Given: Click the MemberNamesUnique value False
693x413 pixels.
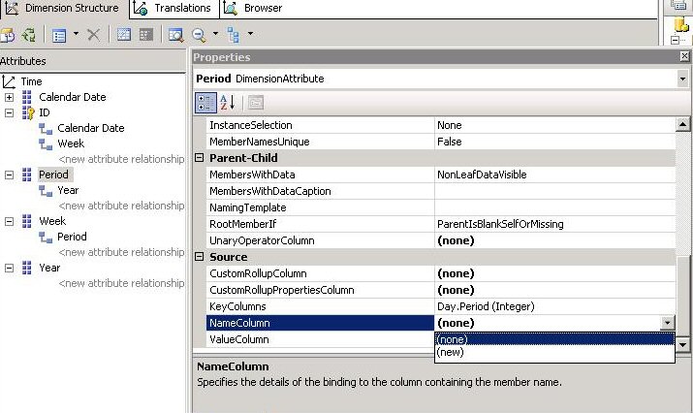Looking at the screenshot, I should point(554,142).
